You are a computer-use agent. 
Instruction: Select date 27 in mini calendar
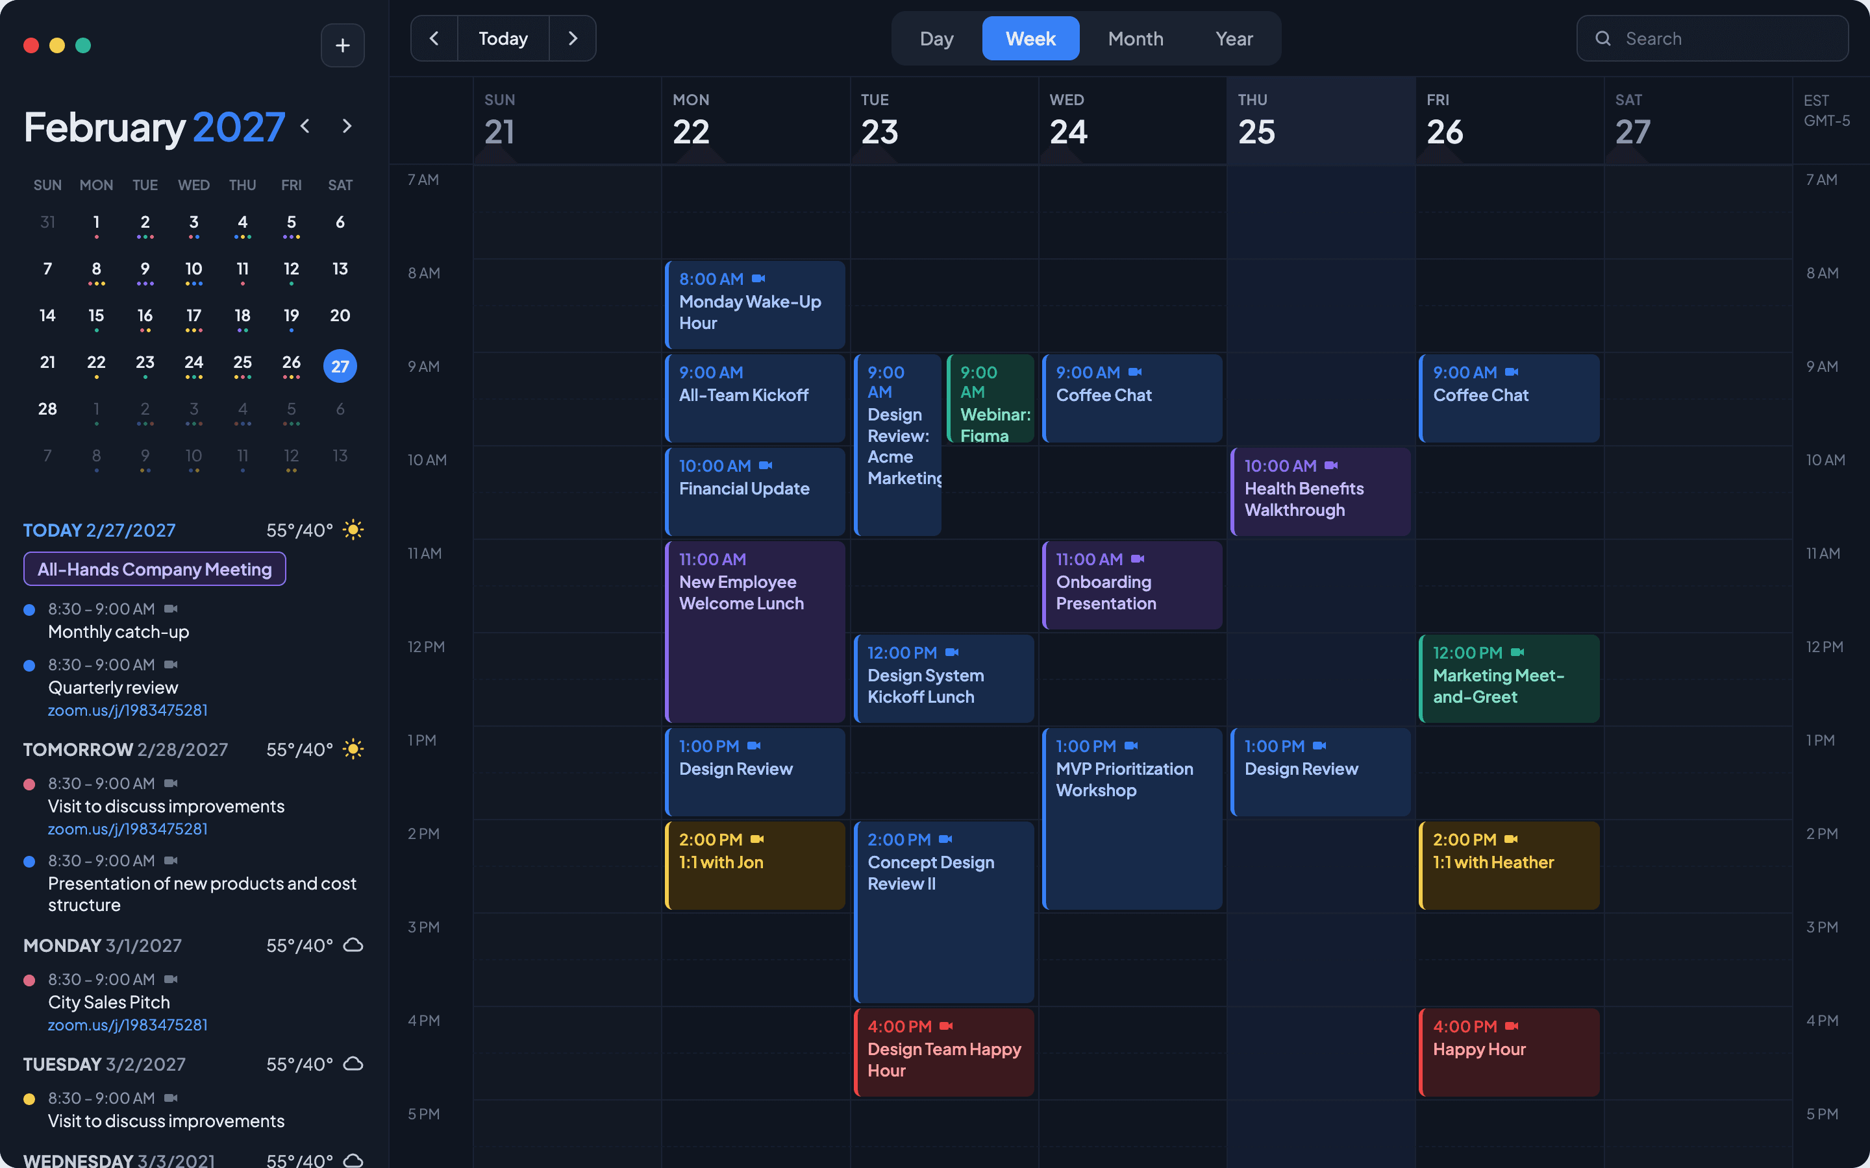pyautogui.click(x=340, y=366)
